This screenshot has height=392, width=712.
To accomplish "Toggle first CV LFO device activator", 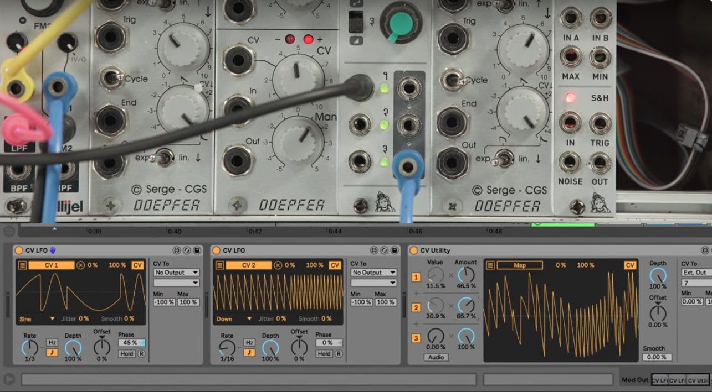I will tap(19, 250).
